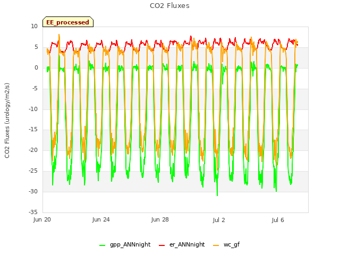Viewport: 340px width, 255px height.
Task: Toggle the er_ANNnight legend entry
Action: pos(182,244)
